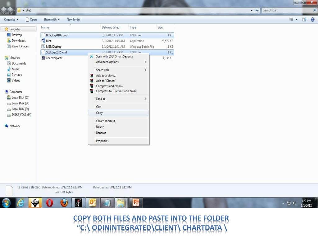This screenshot has width=318, height=238.
Task: Open Downloads in Favorites
Action: tap(19, 41)
